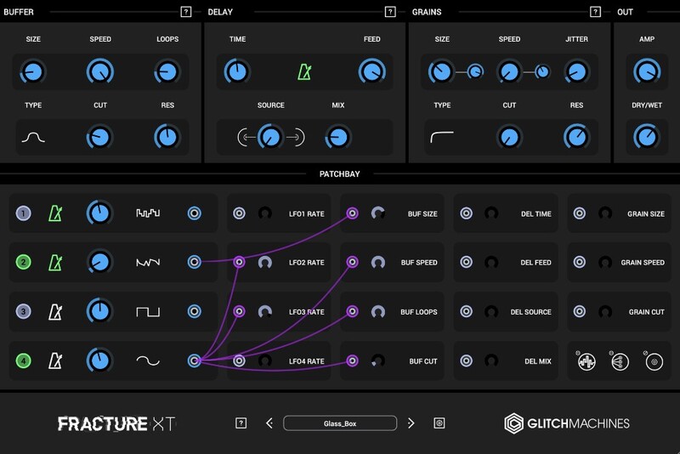The height and width of the screenshot is (454, 680).
Task: Adjust the Grains RES knob
Action: [x=576, y=137]
